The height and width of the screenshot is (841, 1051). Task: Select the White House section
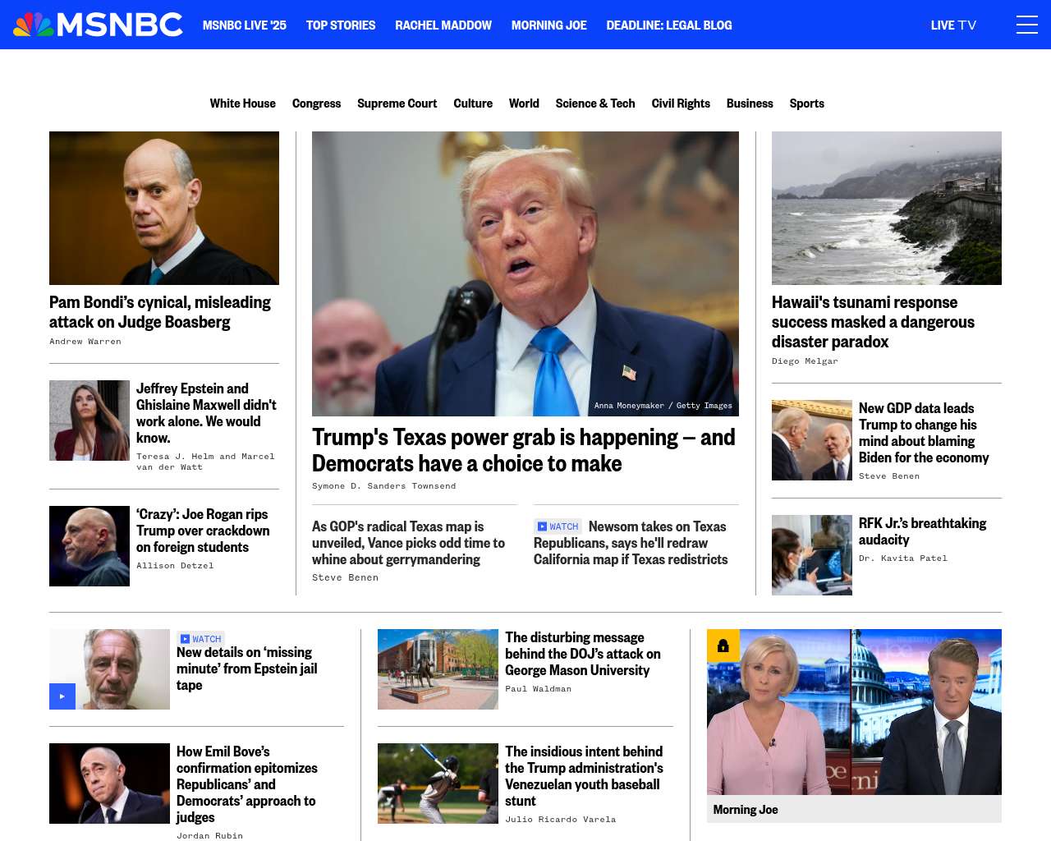point(243,103)
